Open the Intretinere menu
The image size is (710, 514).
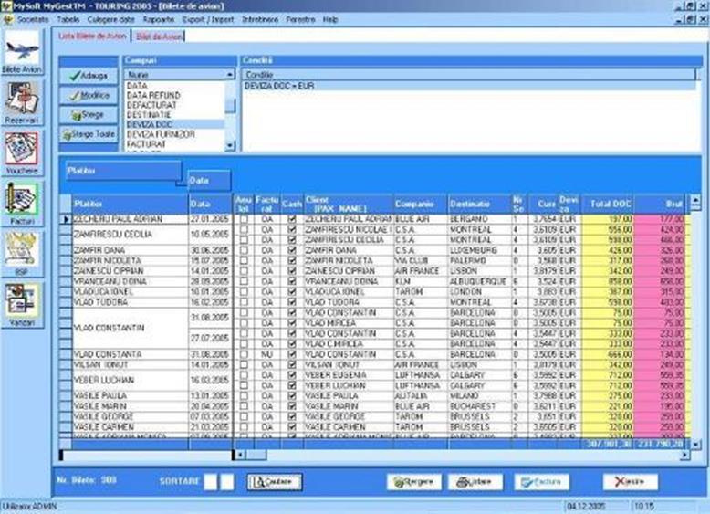pyautogui.click(x=260, y=19)
